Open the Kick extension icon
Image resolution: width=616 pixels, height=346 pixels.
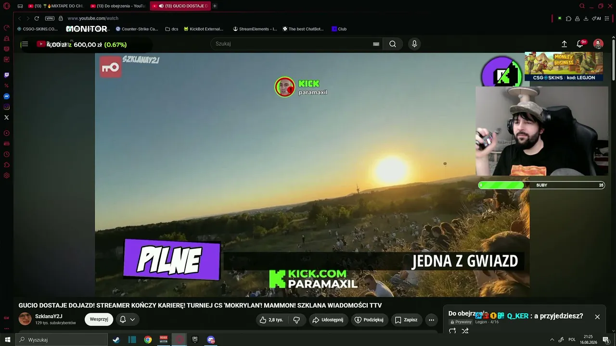point(560,18)
